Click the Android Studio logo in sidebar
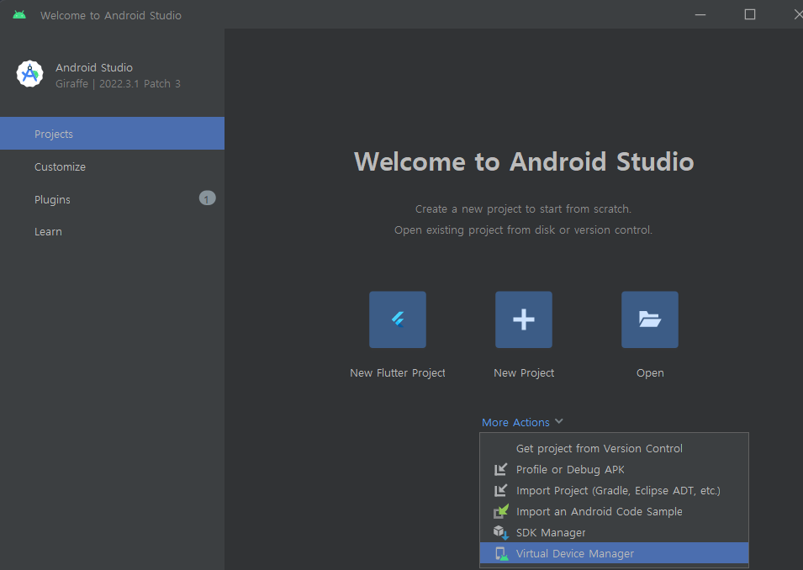Screen dimensions: 803x570 coord(29,74)
